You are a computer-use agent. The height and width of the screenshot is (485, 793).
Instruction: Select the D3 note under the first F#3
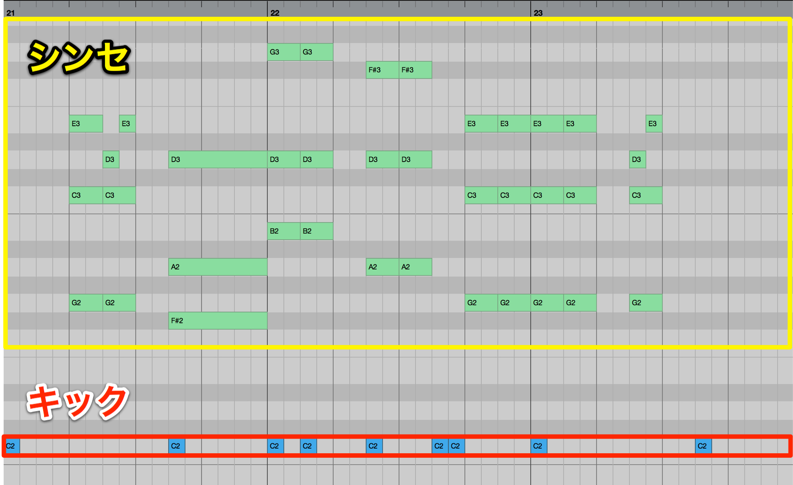[382, 159]
